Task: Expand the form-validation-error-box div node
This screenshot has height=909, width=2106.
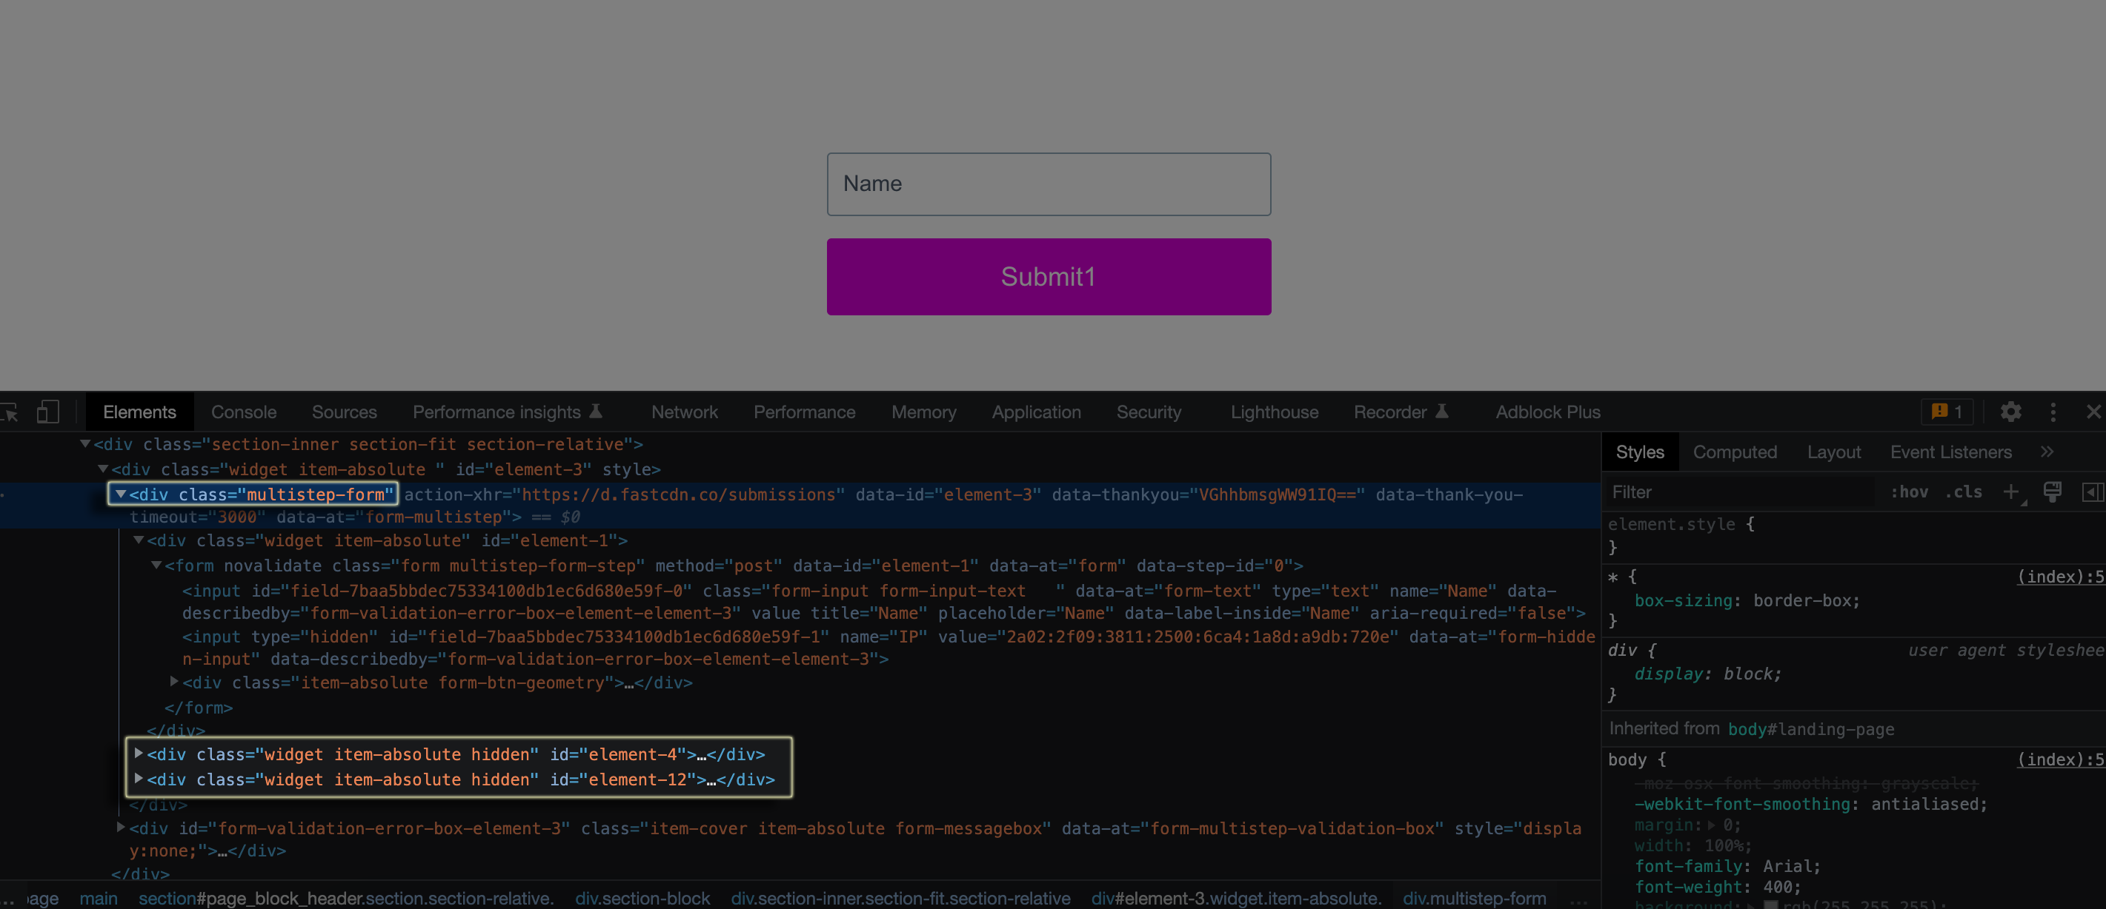Action: [x=121, y=828]
